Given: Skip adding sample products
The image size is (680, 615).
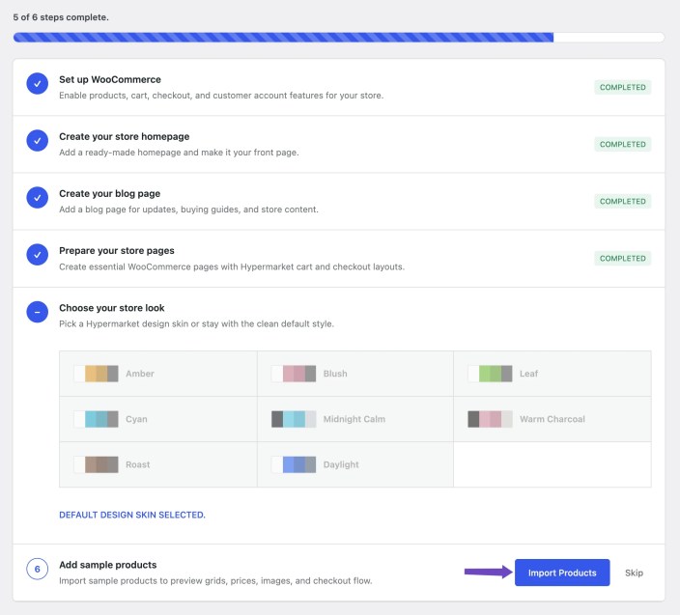Looking at the screenshot, I should [634, 573].
